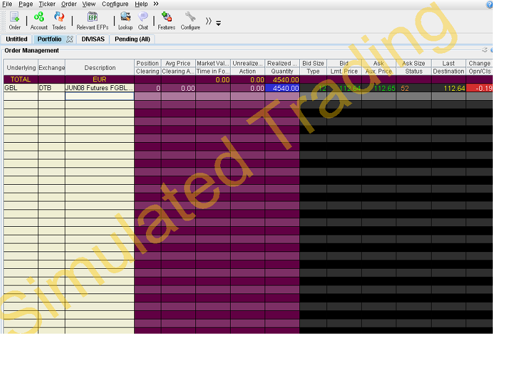Click the Quantity sub-header
Viewport: 507px width, 380px height.
283,71
